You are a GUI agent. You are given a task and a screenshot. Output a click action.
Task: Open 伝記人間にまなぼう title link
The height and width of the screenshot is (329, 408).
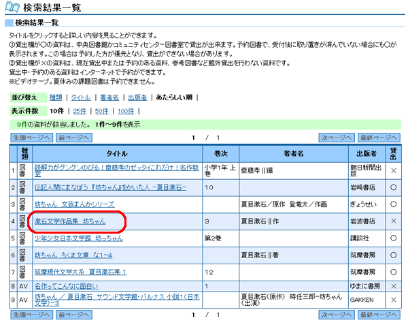point(110,187)
